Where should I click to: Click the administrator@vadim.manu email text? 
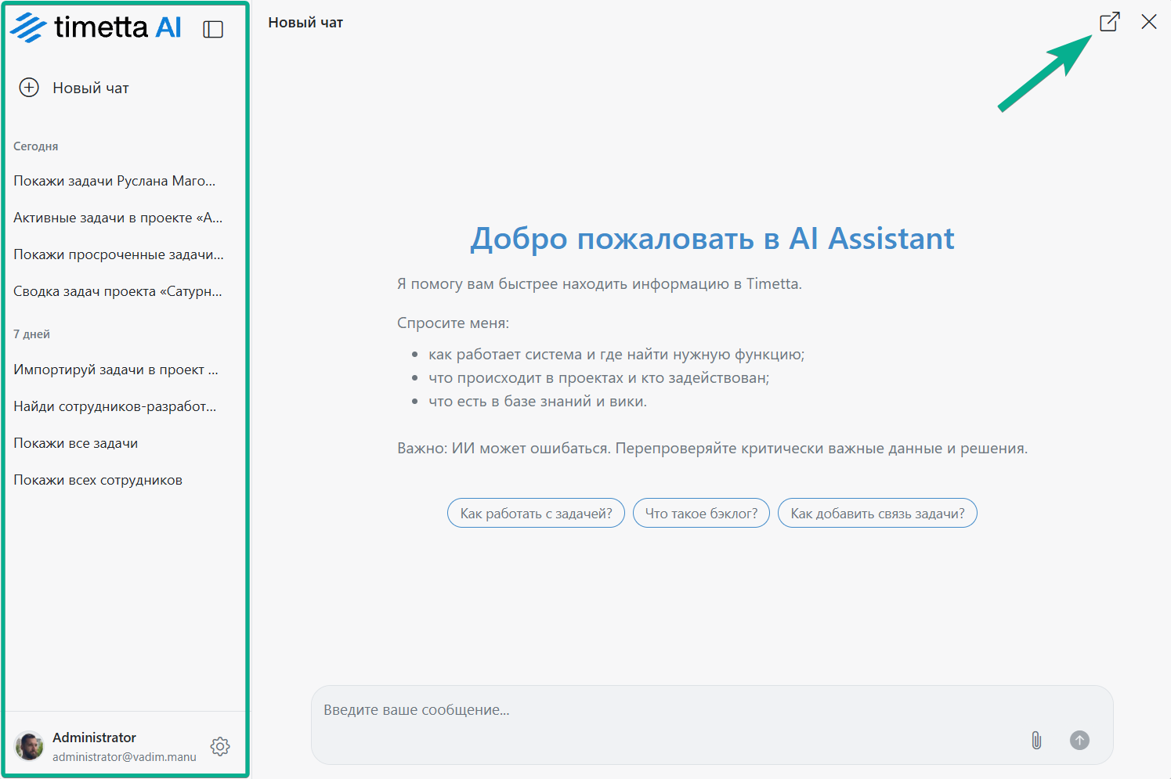pos(125,757)
